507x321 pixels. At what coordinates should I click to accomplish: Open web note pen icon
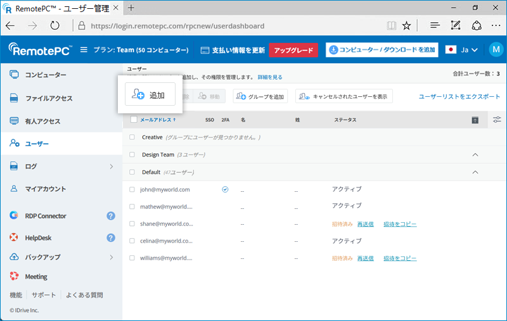point(456,25)
